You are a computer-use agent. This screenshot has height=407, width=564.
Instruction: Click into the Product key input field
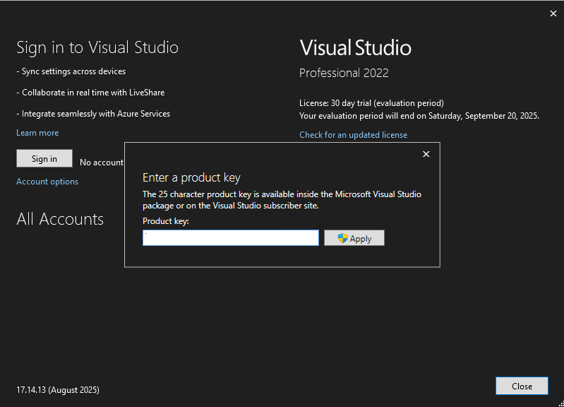231,238
